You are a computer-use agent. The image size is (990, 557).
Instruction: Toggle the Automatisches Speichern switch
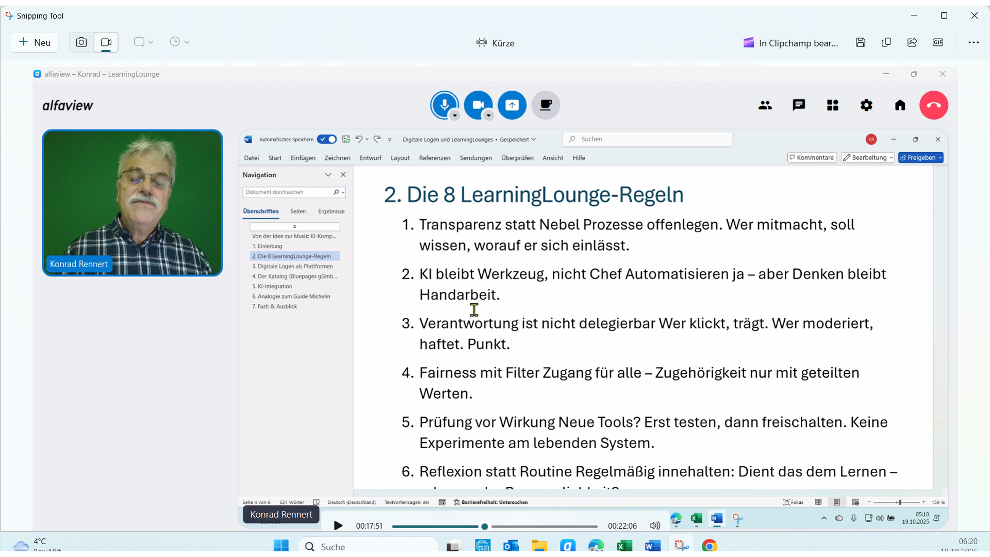pyautogui.click(x=327, y=139)
